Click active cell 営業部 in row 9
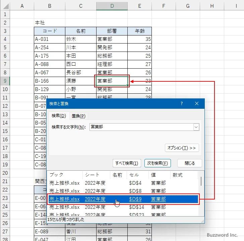The height and width of the screenshot is (241, 244). 112,81
